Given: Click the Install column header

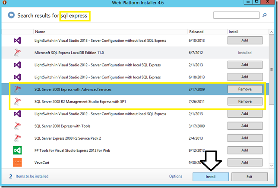Looking at the screenshot, I should tap(248, 31).
